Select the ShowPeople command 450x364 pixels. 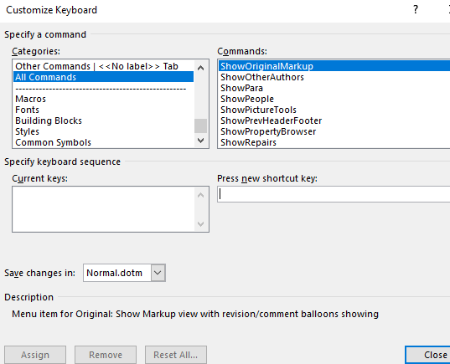pyautogui.click(x=334, y=99)
